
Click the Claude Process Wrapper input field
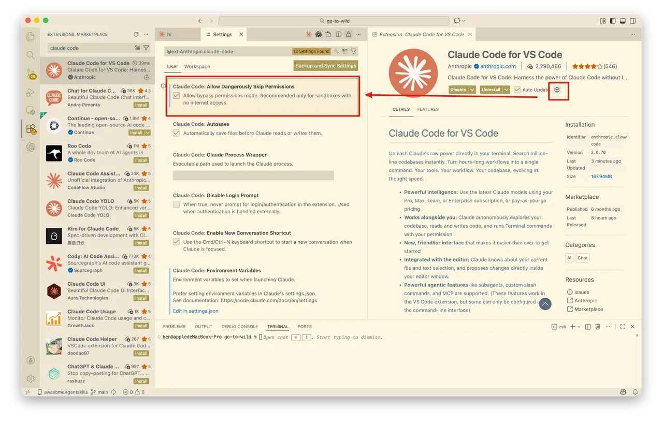tap(253, 175)
